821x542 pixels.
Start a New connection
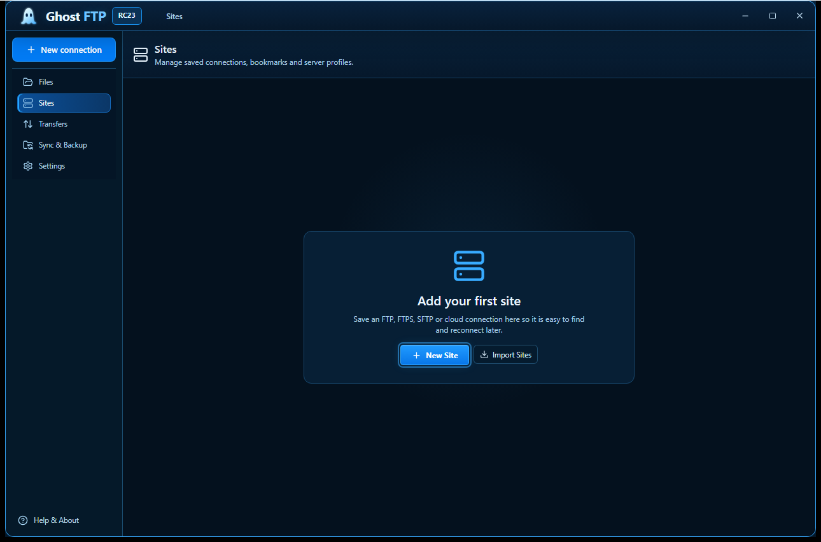[x=64, y=50]
